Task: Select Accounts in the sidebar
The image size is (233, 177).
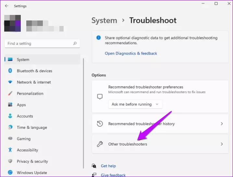Action: click(x=43, y=116)
